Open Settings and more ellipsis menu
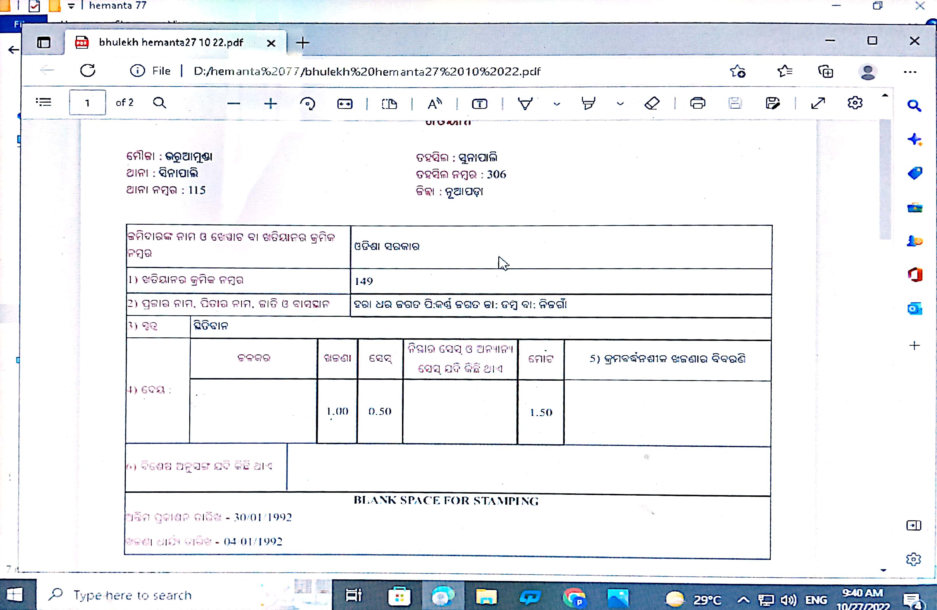This screenshot has width=937, height=610. coord(910,72)
